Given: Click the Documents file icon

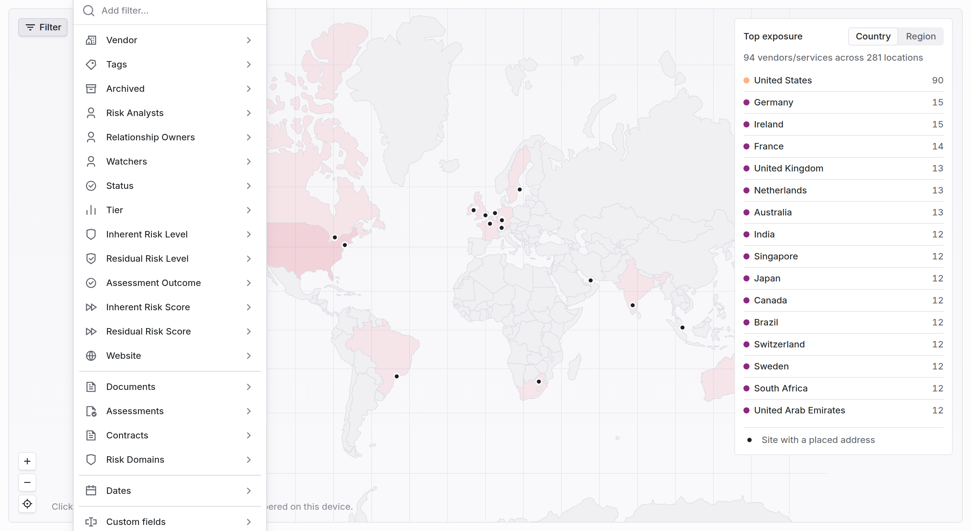Looking at the screenshot, I should (x=91, y=387).
